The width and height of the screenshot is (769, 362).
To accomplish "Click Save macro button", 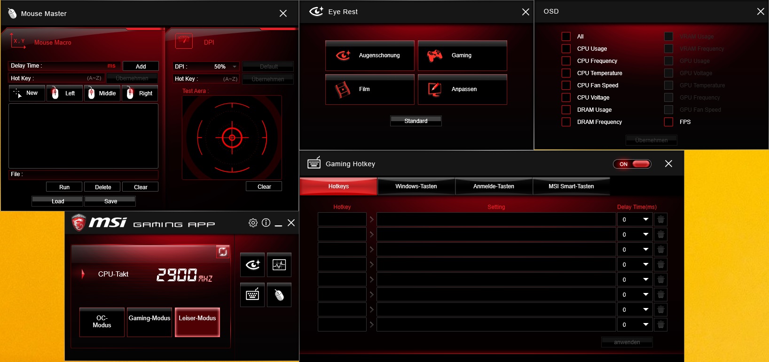I will pyautogui.click(x=110, y=201).
